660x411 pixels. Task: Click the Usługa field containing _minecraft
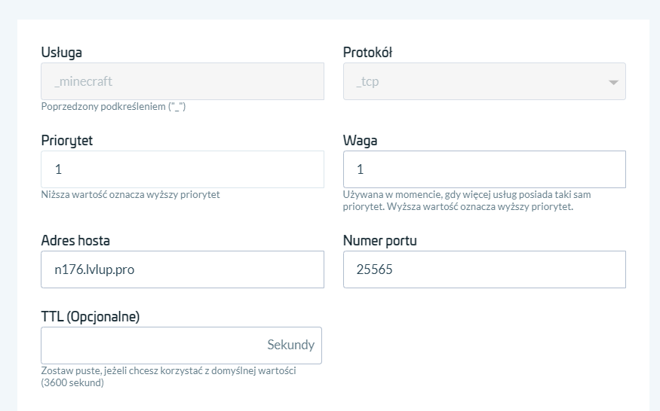(x=182, y=81)
